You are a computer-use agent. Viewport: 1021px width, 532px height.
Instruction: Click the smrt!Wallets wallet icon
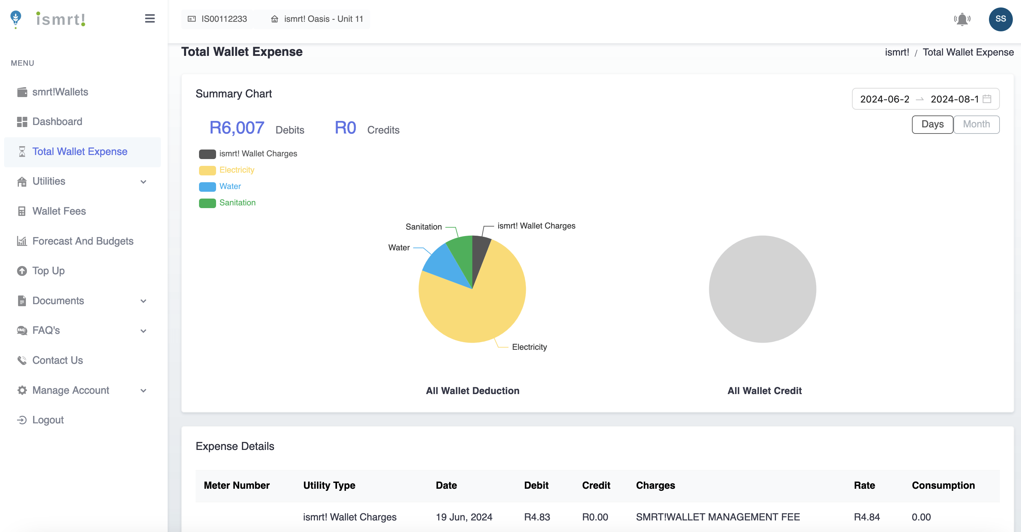pos(22,92)
